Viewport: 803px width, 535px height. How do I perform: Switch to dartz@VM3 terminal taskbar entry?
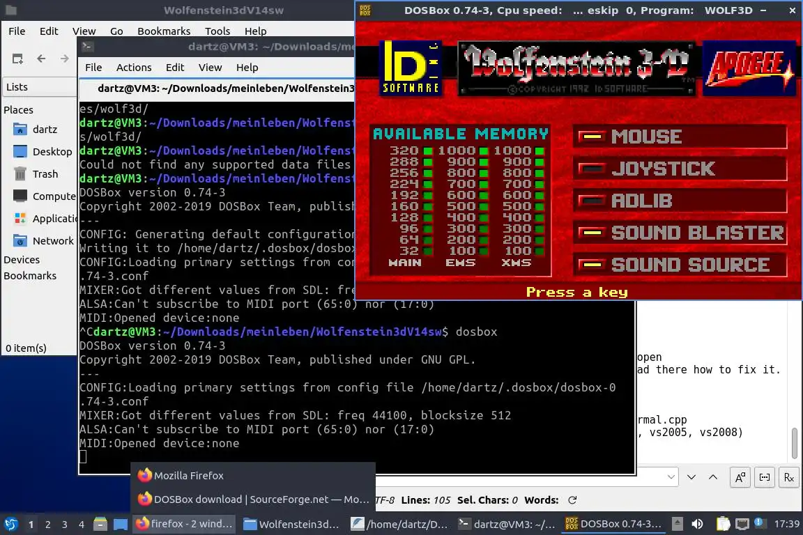tap(507, 525)
